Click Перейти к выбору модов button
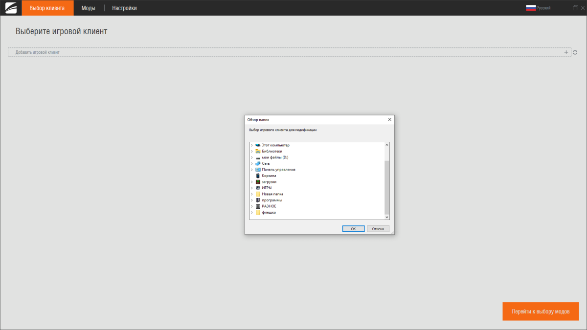 [x=541, y=311]
